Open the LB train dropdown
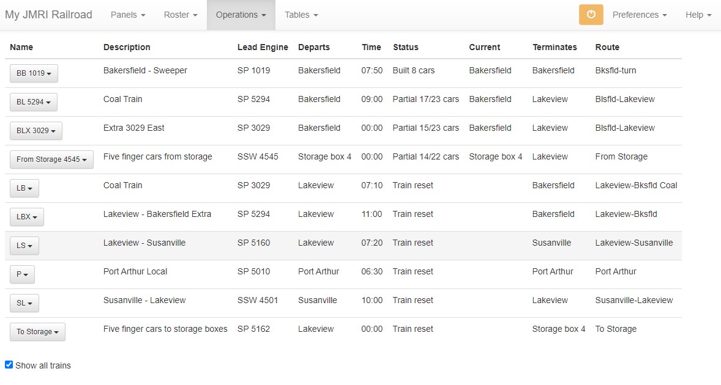Viewport: 721px width, 385px height. (x=24, y=188)
